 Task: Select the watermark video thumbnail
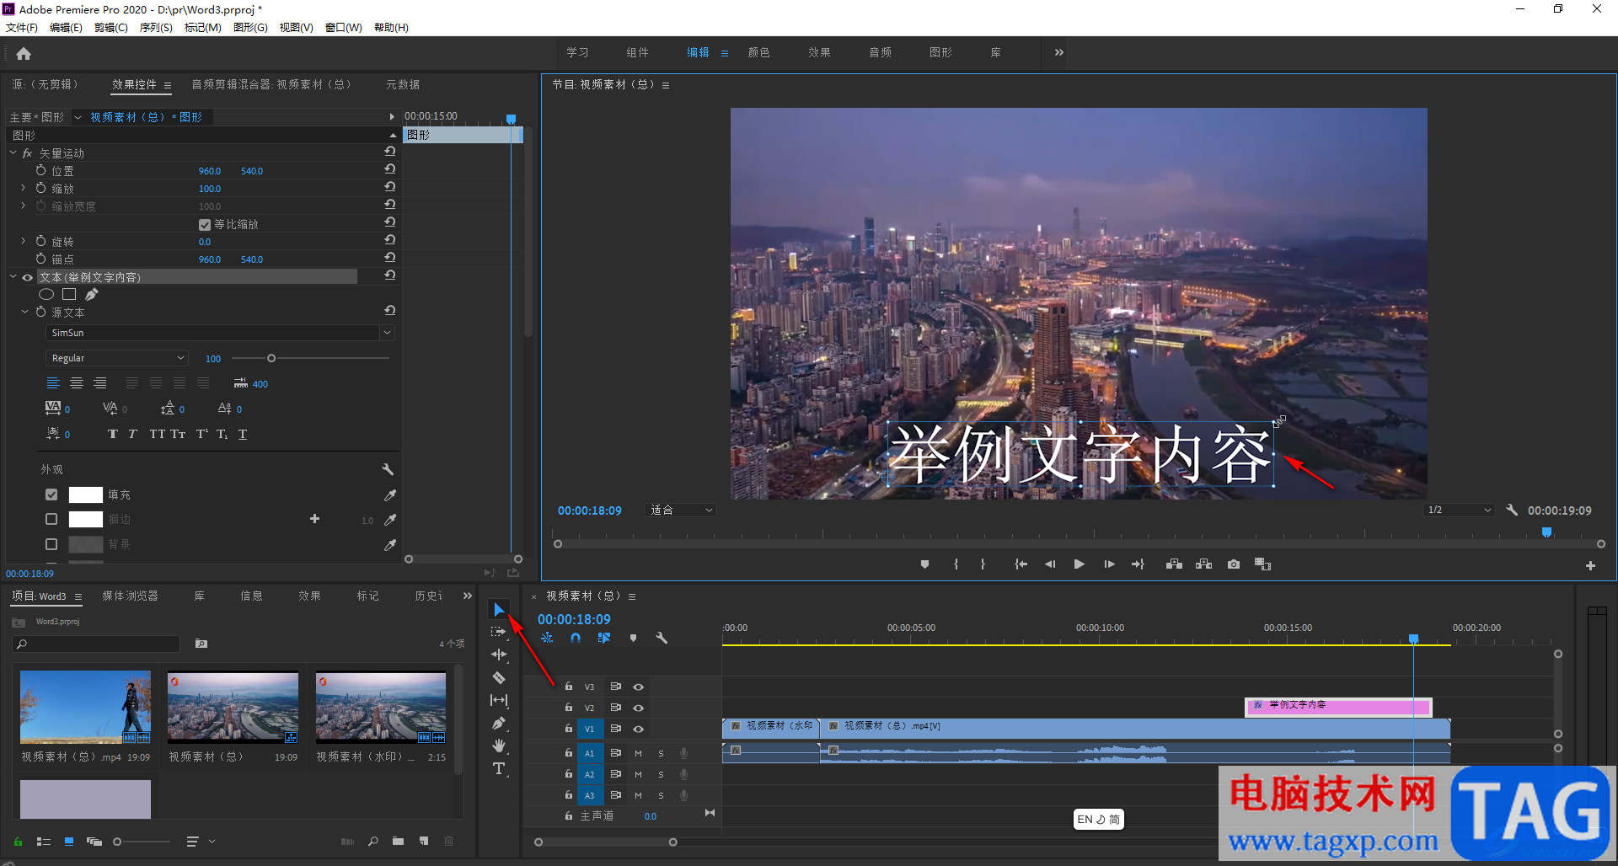tap(380, 708)
